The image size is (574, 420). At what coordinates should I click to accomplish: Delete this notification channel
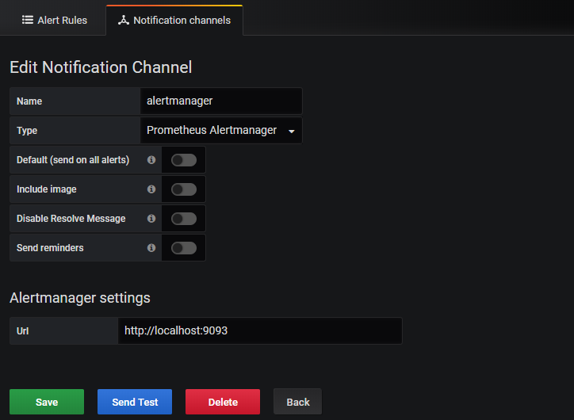(223, 402)
